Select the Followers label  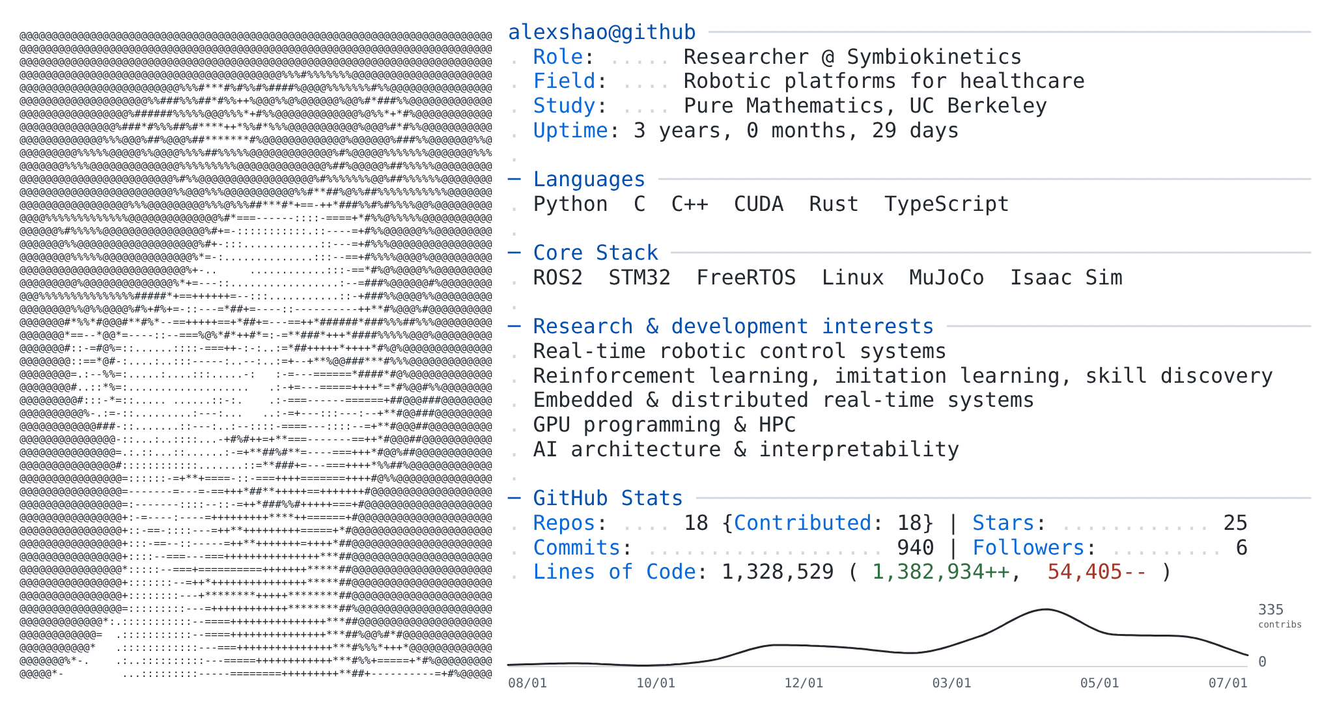point(1028,547)
